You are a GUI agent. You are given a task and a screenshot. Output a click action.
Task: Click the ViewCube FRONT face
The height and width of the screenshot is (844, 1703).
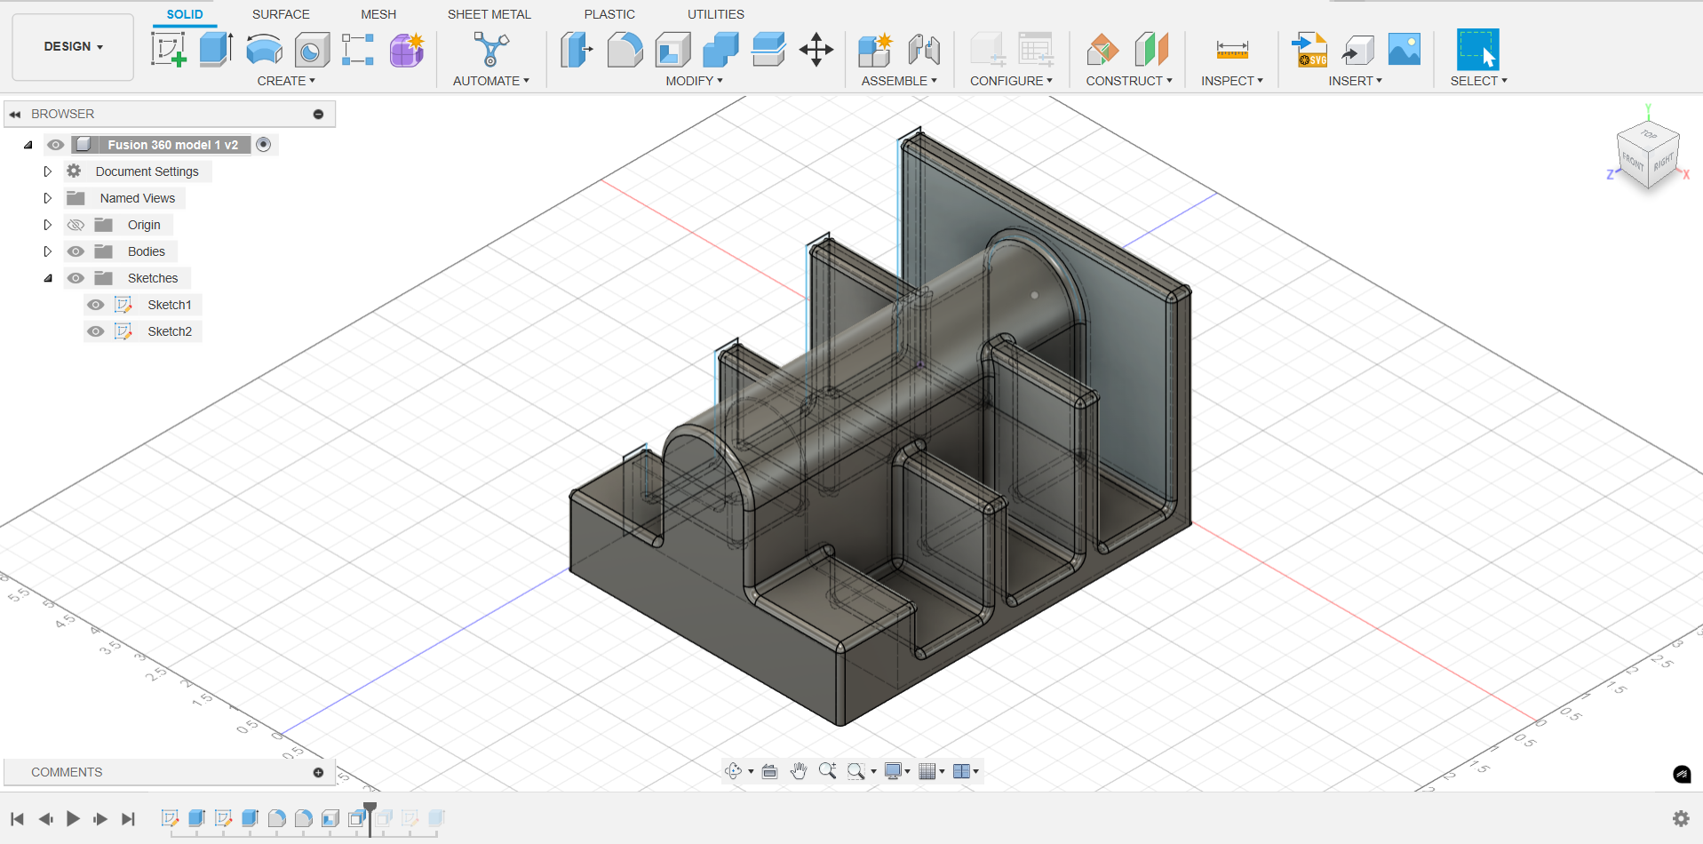[1633, 162]
